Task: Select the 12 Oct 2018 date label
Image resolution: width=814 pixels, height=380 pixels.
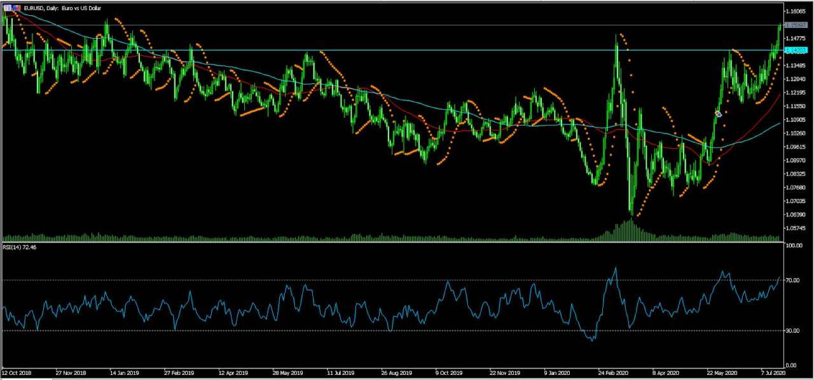Action: coord(18,373)
